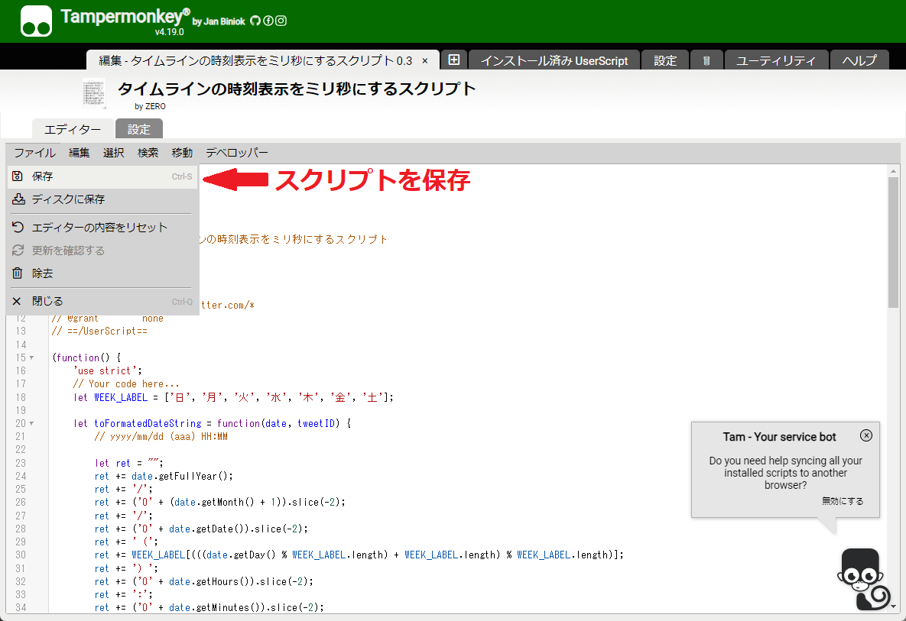Click the Tampermonkey logo in the header
Image resolution: width=906 pixels, height=621 pixels.
[x=37, y=21]
